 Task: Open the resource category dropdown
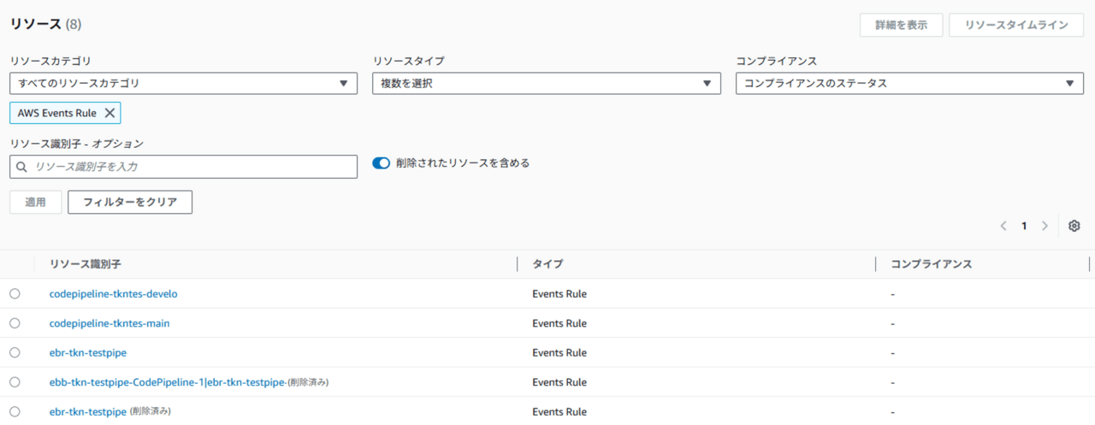pyautogui.click(x=183, y=83)
